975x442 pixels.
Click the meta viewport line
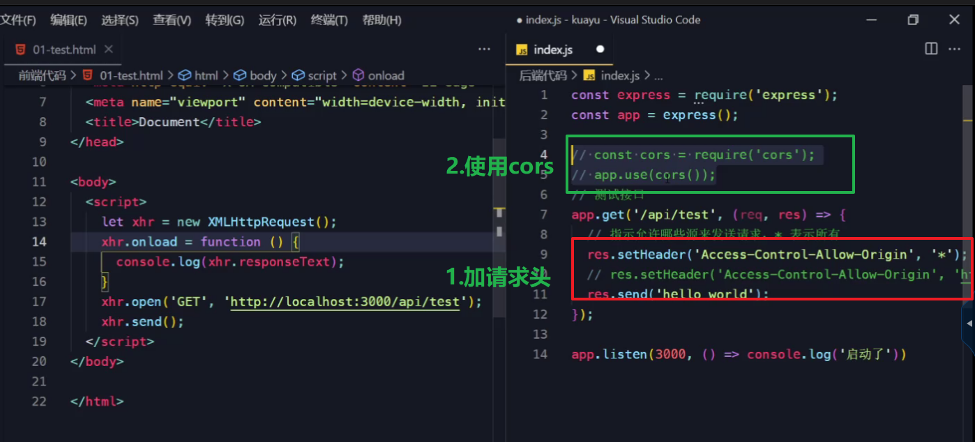[x=295, y=102]
